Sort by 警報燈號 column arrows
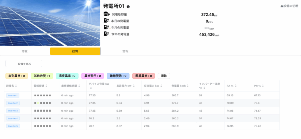The width and height of the screenshot is (301, 139). point(46,86)
